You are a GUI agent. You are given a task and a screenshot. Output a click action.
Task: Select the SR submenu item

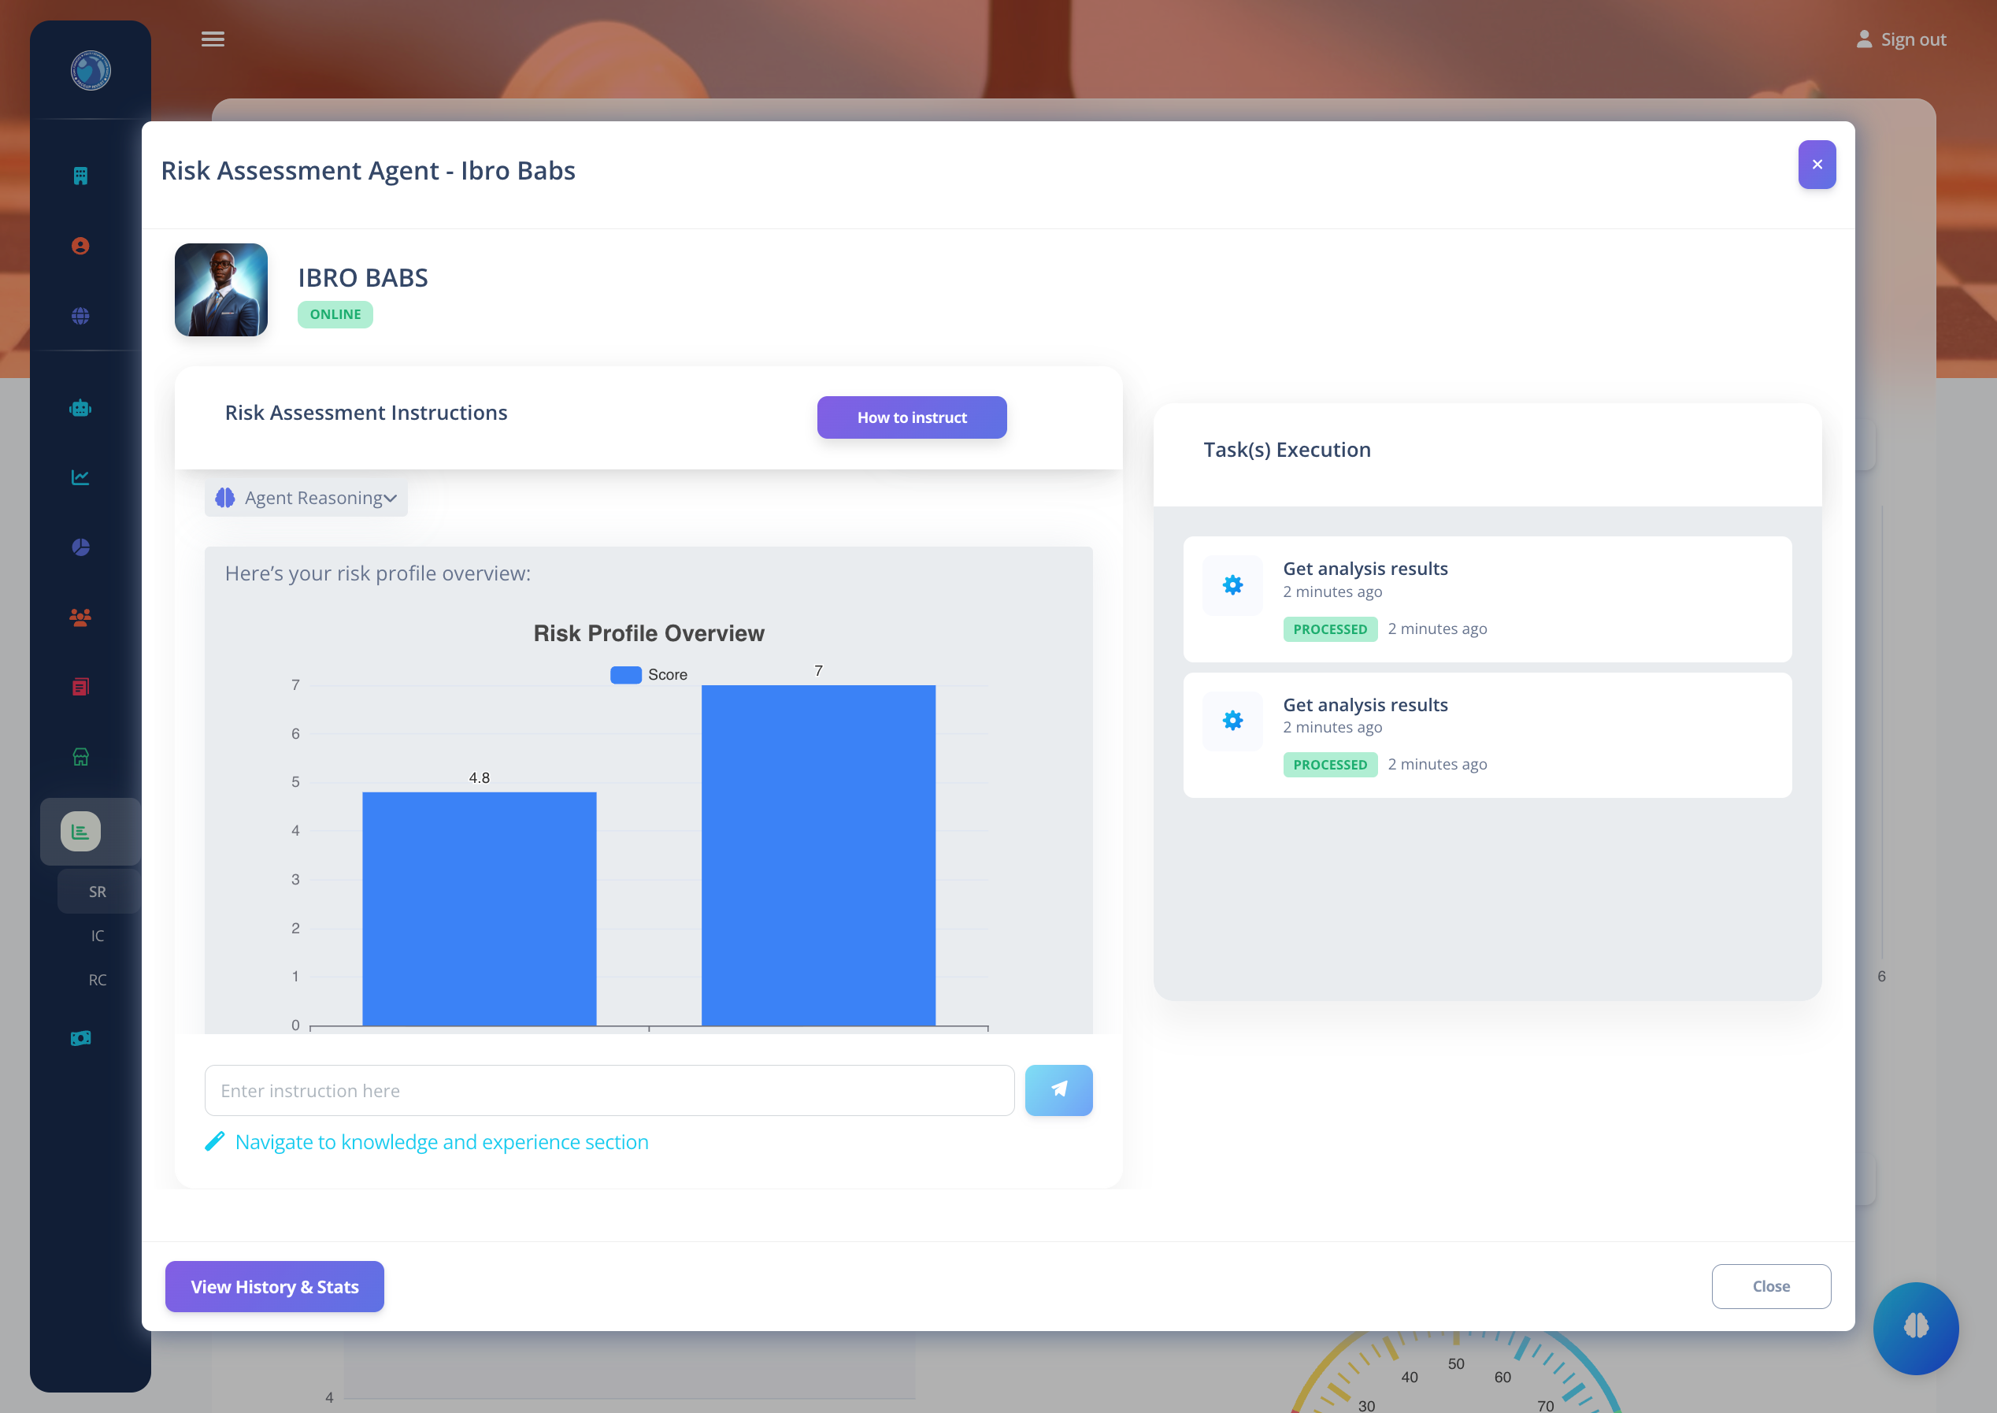98,892
